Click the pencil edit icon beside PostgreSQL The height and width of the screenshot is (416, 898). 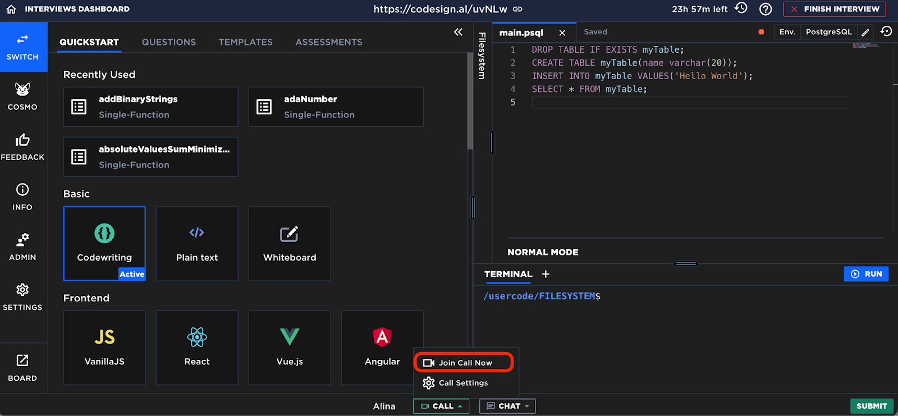coord(865,32)
